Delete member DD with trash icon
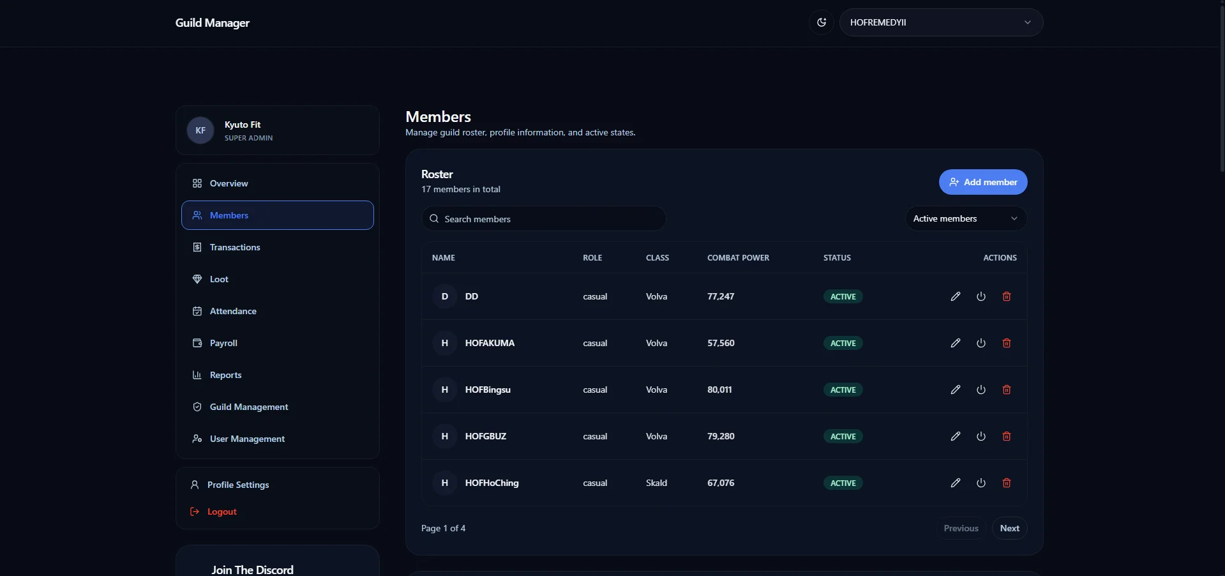Image resolution: width=1225 pixels, height=576 pixels. [x=1007, y=296]
